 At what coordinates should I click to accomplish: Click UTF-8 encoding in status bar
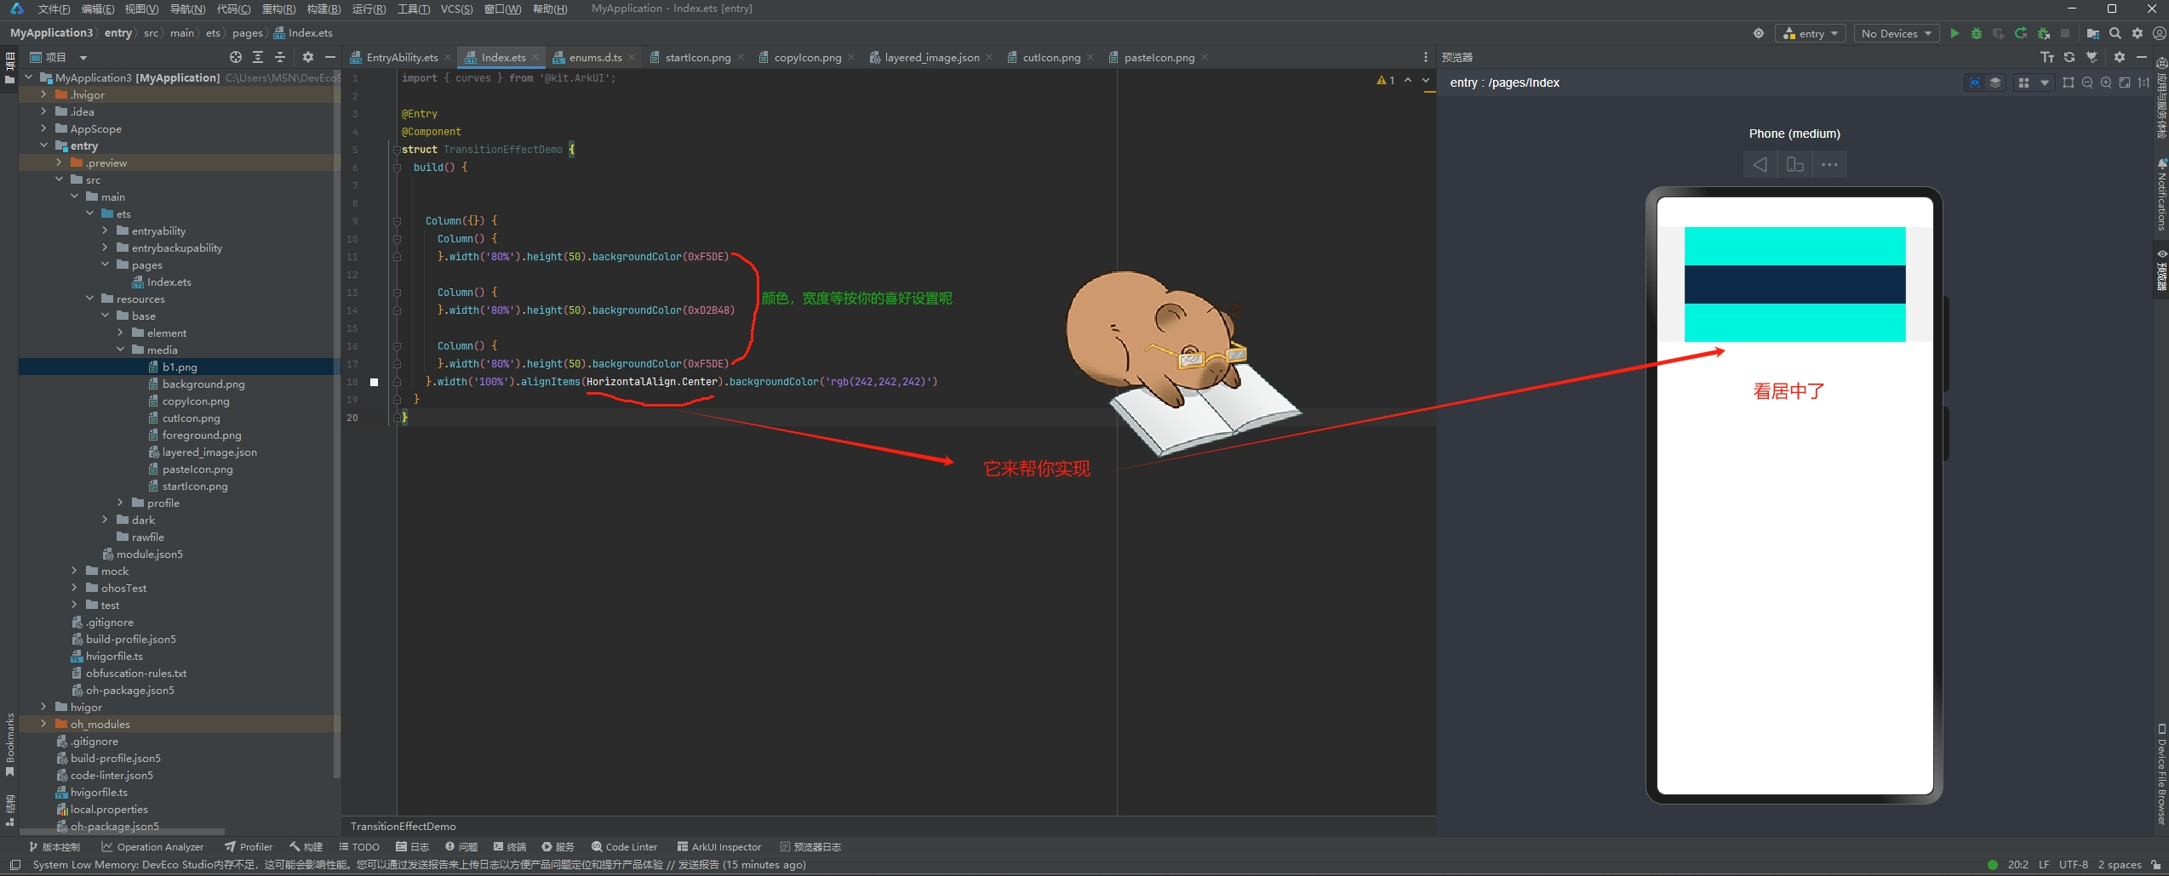point(2073,865)
